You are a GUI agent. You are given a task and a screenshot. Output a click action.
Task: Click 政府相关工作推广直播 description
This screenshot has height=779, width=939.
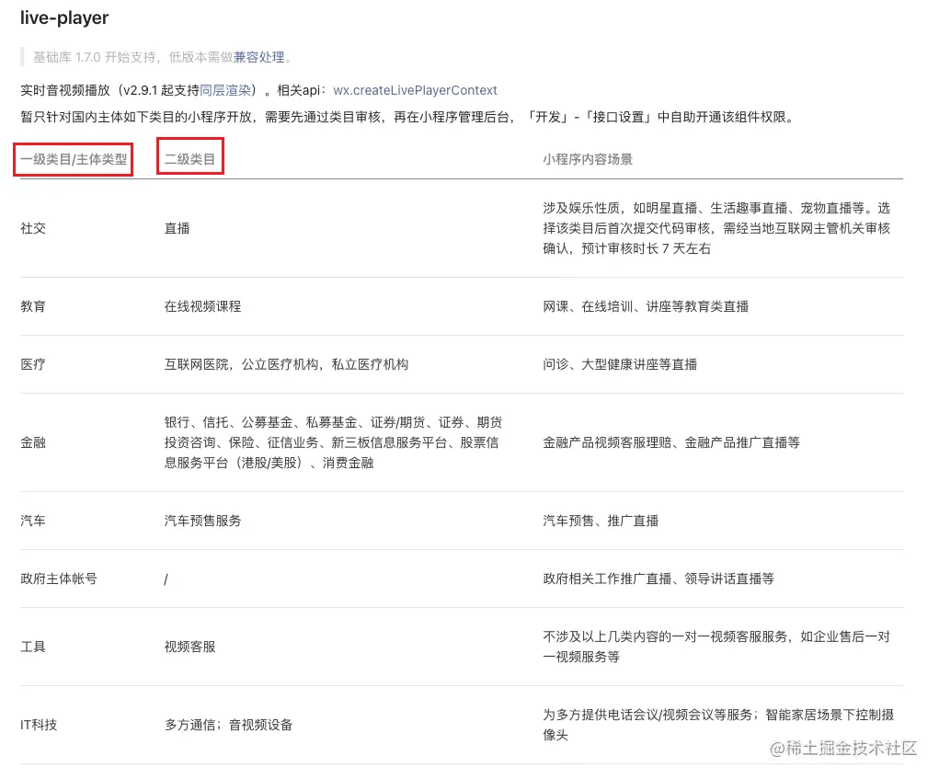[658, 579]
